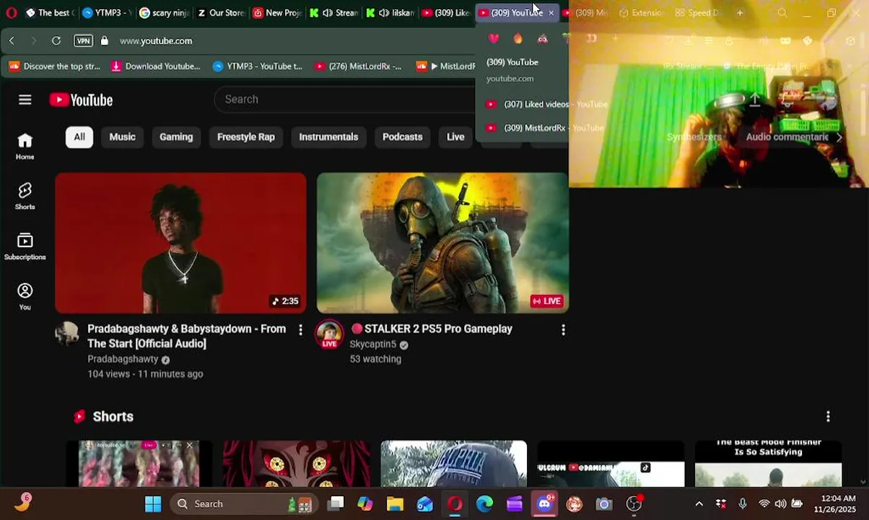Open OBS Studio from the taskbar
The width and height of the screenshot is (869, 520).
pyautogui.click(x=634, y=503)
